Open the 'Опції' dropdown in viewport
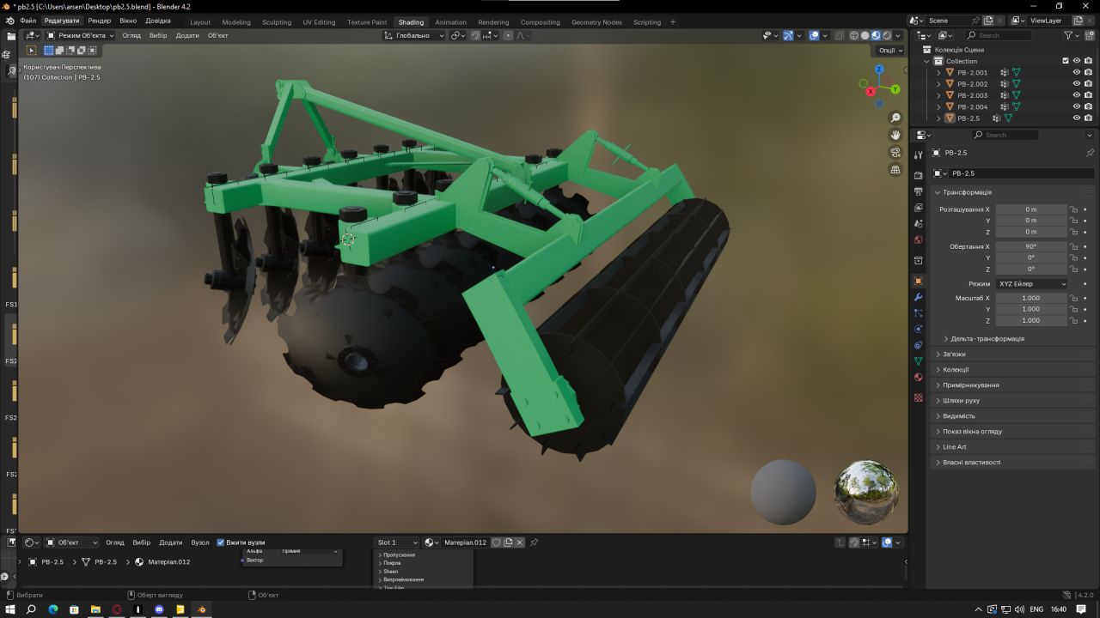This screenshot has height=618, width=1100. point(889,50)
